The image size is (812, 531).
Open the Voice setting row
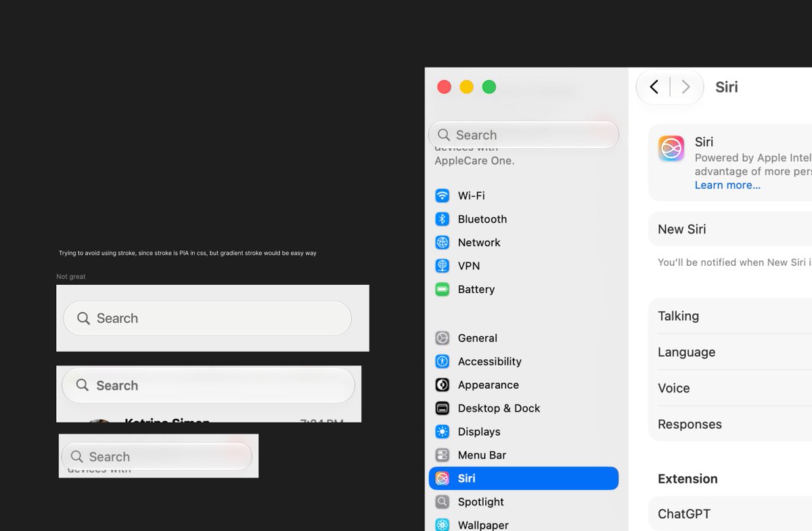(730, 388)
